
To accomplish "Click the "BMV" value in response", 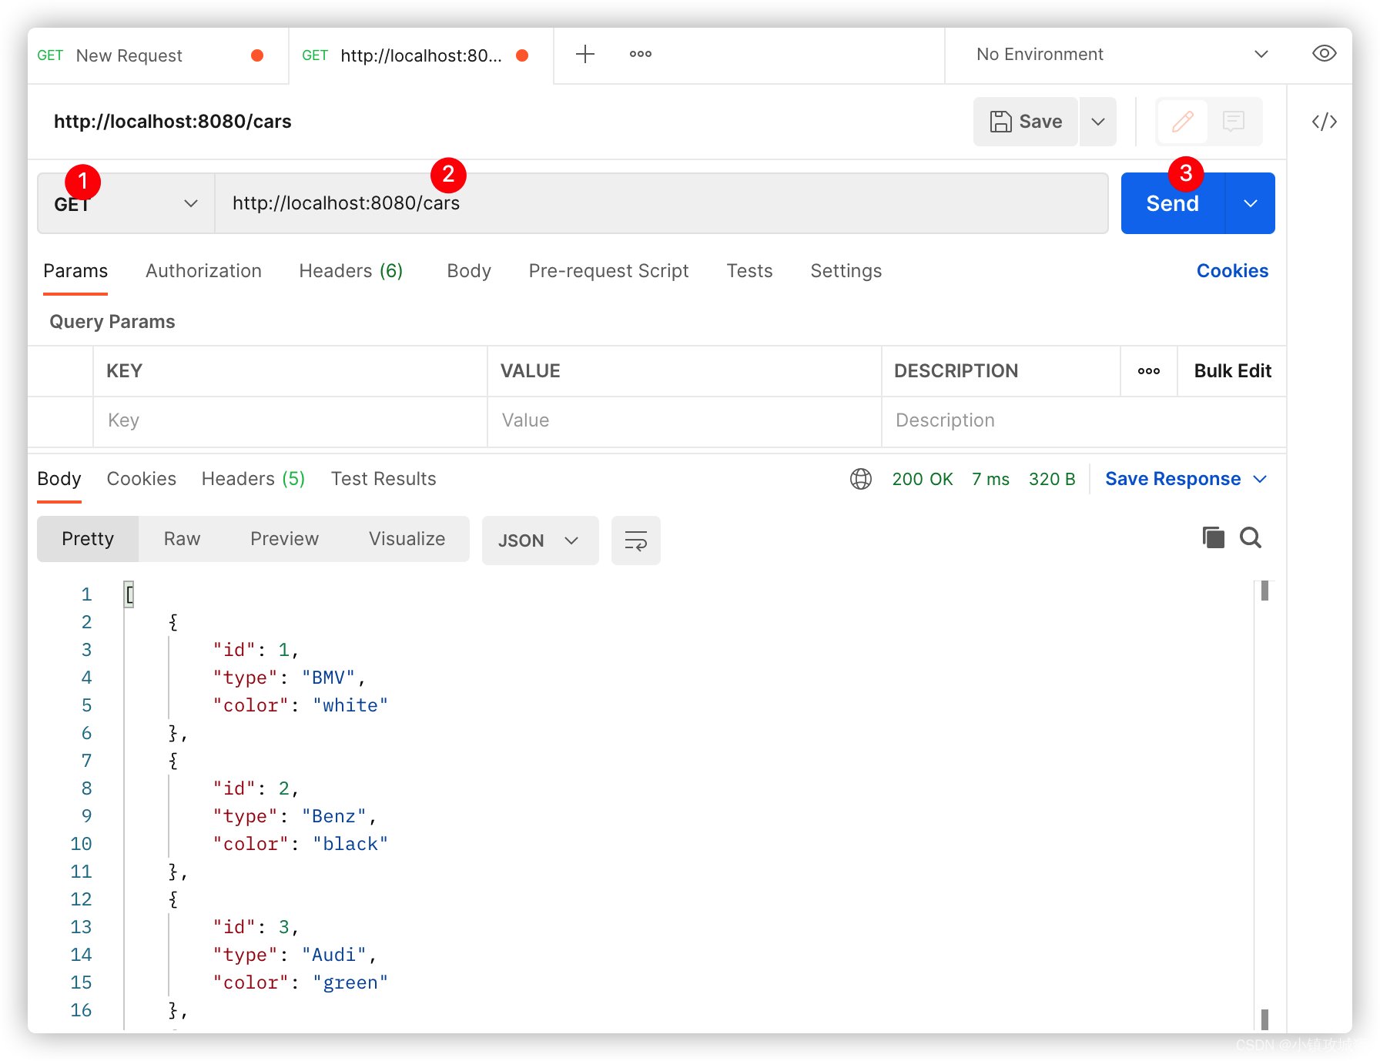I will 329,678.
